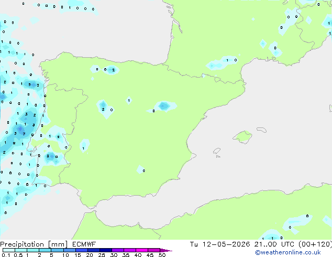Click the 20–25 mm dark blue swatch

[93, 250]
